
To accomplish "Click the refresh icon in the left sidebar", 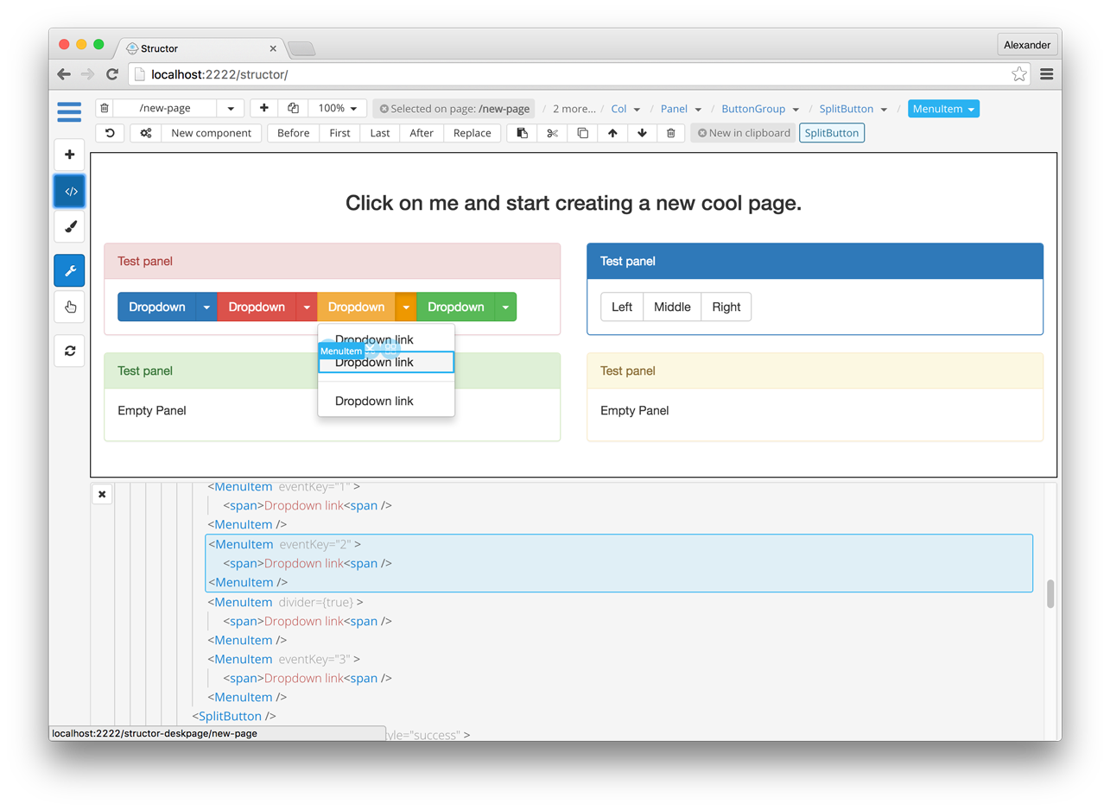I will coord(70,351).
